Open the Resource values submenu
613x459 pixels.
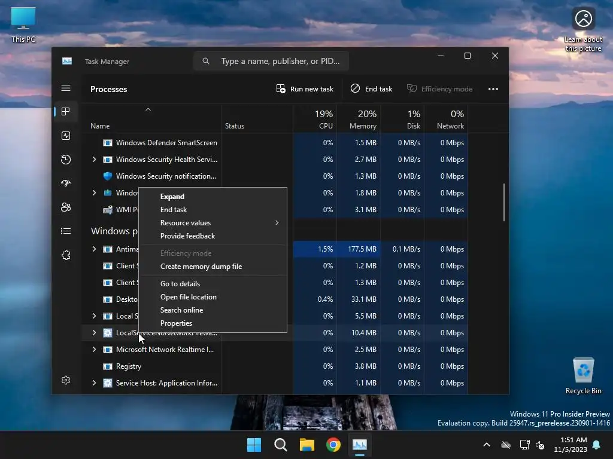(213, 223)
